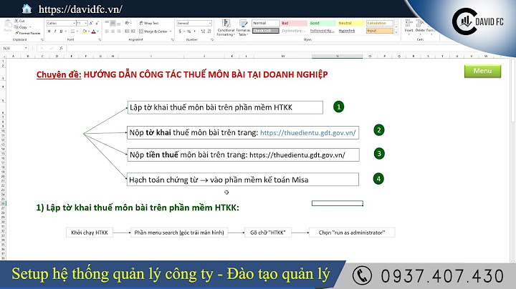
Task: Click the Orientation text-angle icon
Action: [128, 23]
